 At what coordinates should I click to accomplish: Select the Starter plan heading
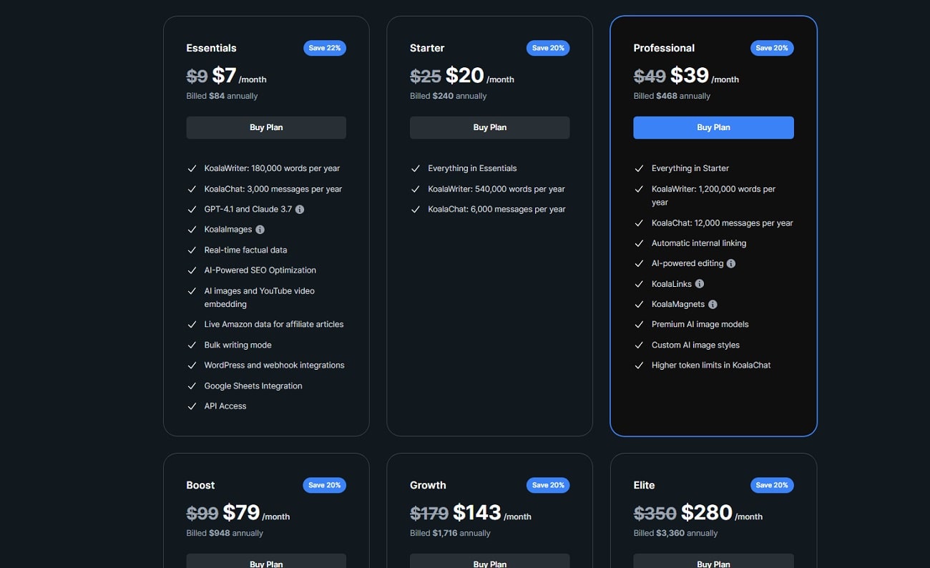(x=427, y=48)
